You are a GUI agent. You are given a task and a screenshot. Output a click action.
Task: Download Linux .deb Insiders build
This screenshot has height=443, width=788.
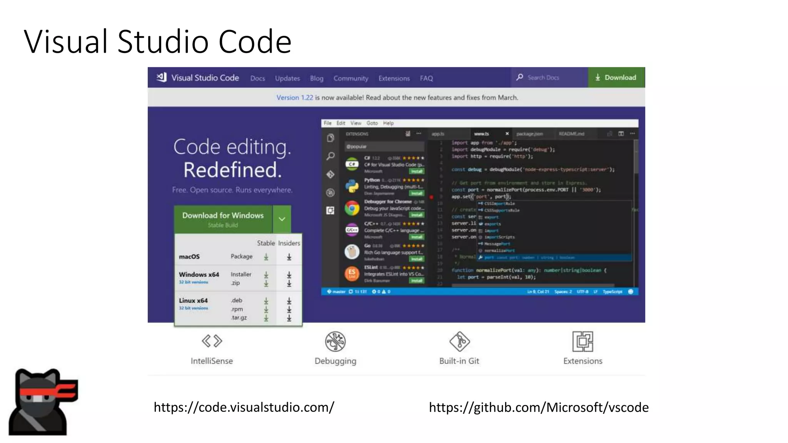(x=289, y=301)
